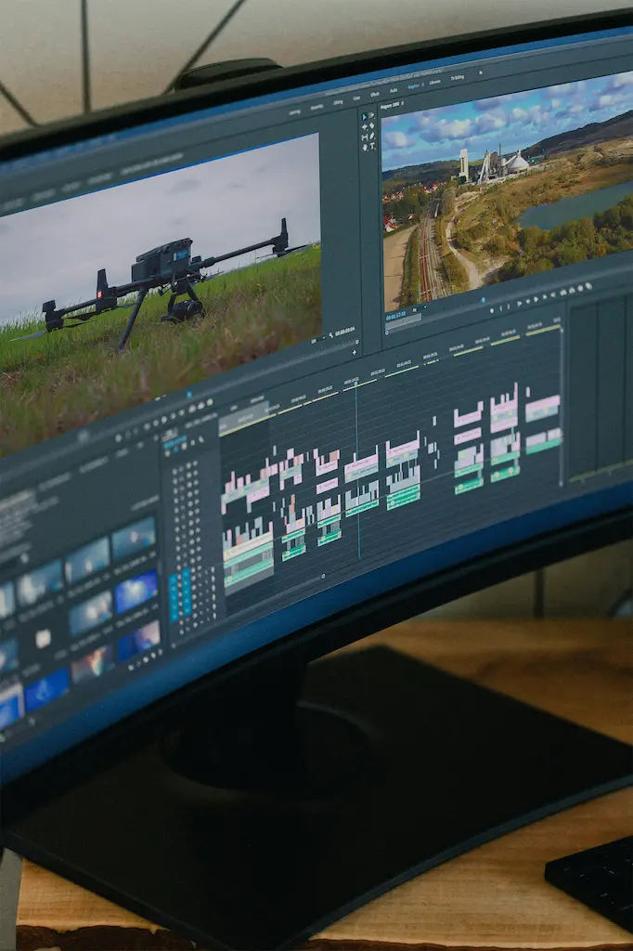Switch to the Learning workspace tab
Viewport: 633px width, 951px height.
tap(294, 112)
